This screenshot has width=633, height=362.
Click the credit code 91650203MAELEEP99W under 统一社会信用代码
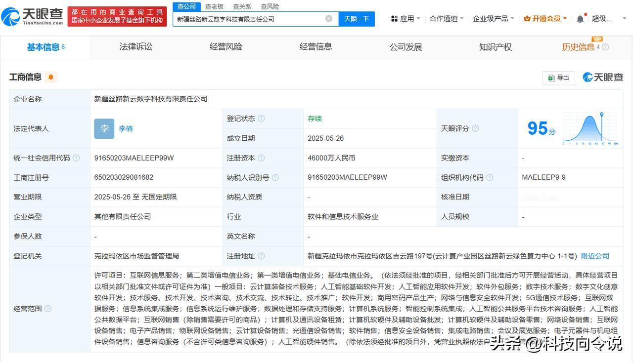pyautogui.click(x=134, y=158)
